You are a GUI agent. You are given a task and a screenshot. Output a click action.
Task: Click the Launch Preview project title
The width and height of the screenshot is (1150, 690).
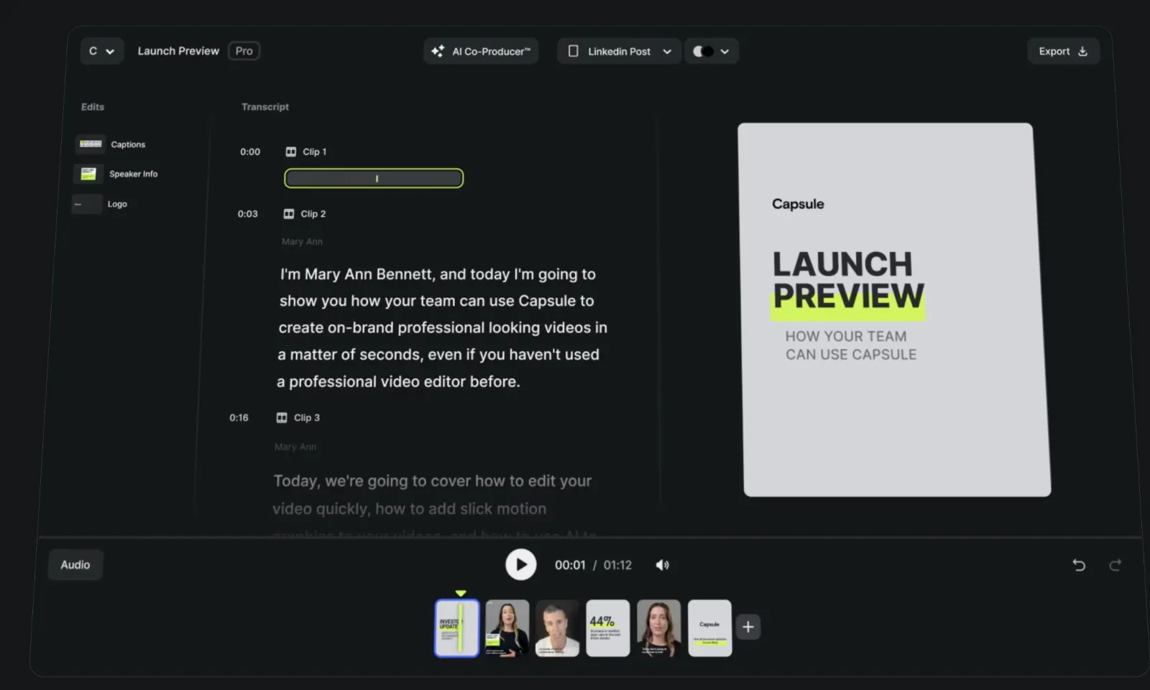coord(178,51)
